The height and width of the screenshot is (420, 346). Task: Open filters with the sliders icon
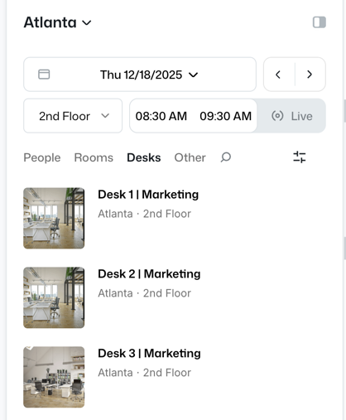(x=300, y=157)
